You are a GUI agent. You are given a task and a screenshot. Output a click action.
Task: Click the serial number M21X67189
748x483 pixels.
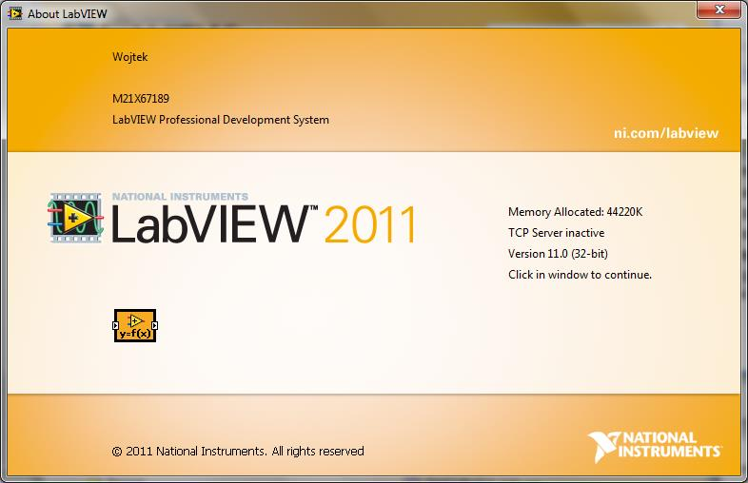141,98
